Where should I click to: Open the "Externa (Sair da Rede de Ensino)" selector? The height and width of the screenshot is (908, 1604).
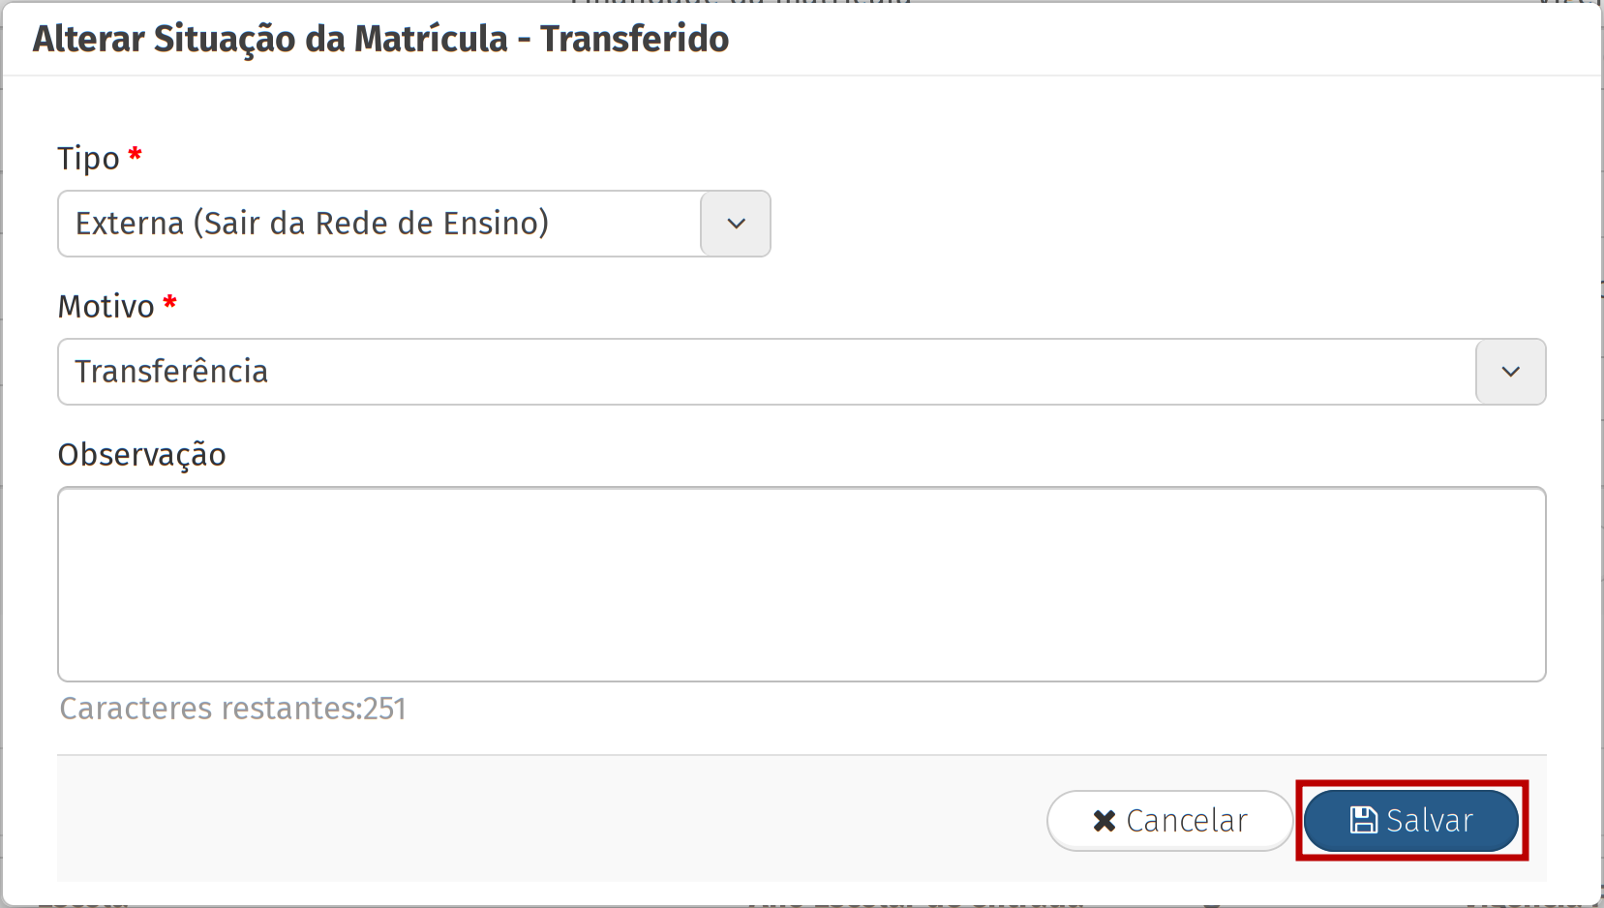tap(379, 224)
